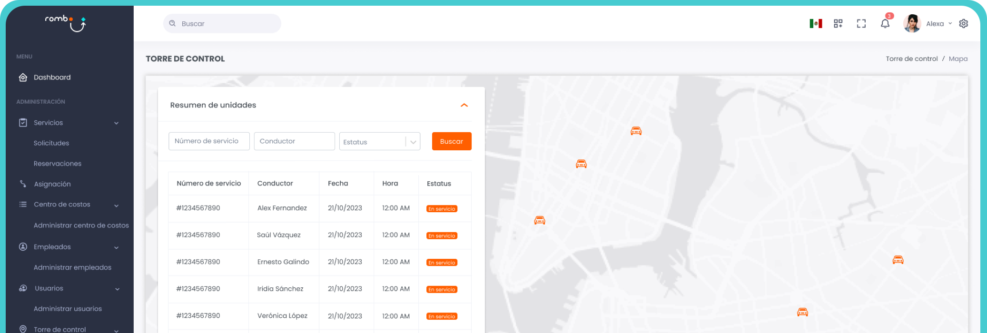The width and height of the screenshot is (987, 333).
Task: Go to Solicitudes submenu item
Action: point(51,143)
